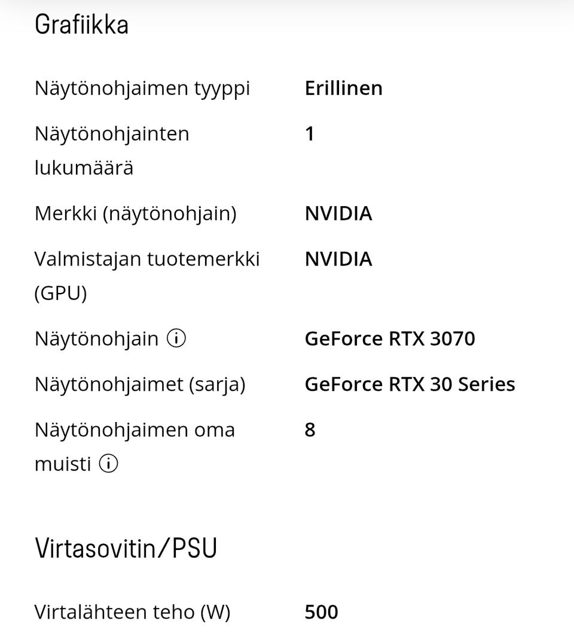Select the Virtalähteen teho (W) label
Image resolution: width=574 pixels, height=633 pixels.
pos(132,612)
